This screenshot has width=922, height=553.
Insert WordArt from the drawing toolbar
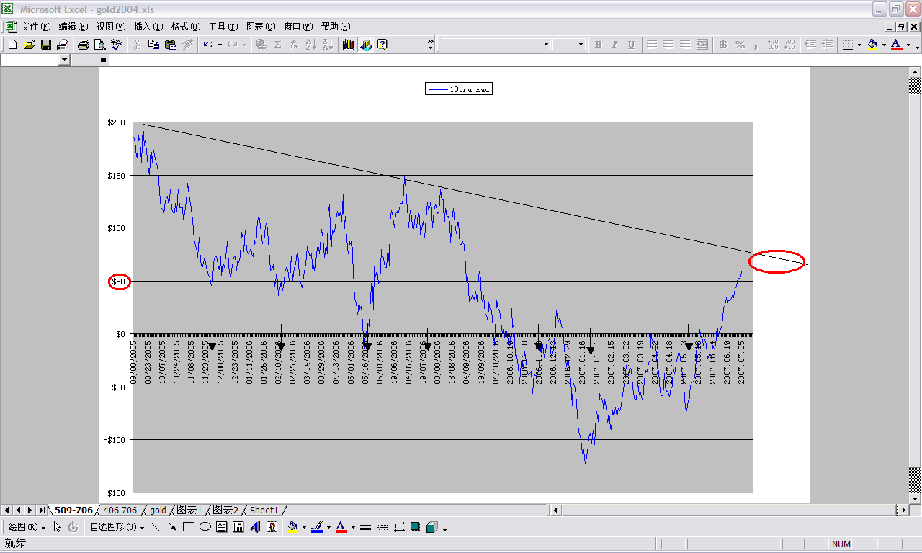tap(255, 527)
